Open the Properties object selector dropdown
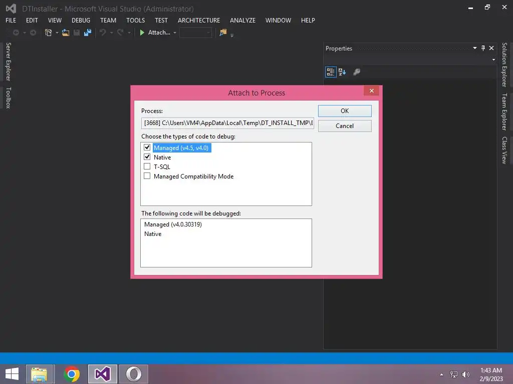Viewport: 513px width, 384px height. [493, 60]
